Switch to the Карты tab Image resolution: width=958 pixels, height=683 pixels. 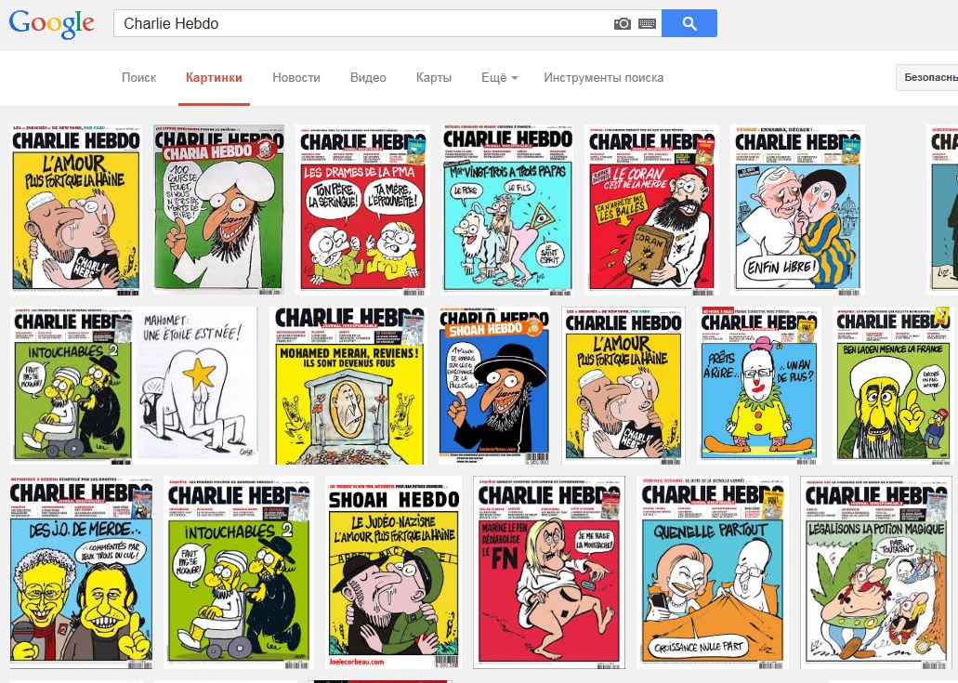434,77
